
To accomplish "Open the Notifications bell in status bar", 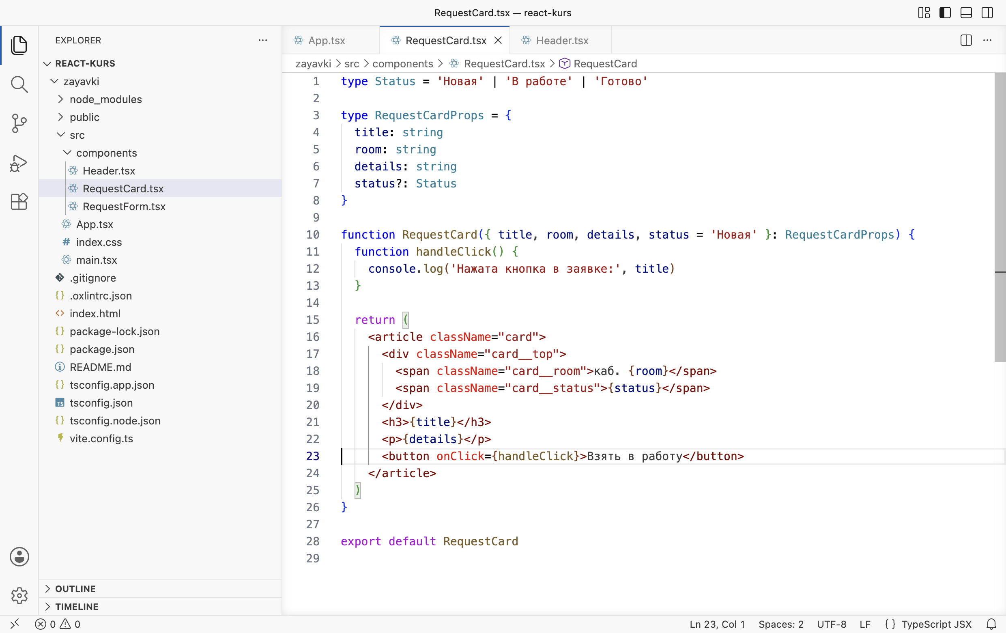I will (991, 624).
